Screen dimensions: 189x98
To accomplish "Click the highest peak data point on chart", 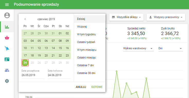I will [116, 71].
